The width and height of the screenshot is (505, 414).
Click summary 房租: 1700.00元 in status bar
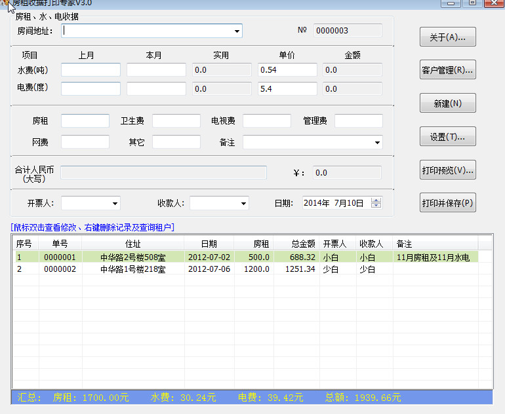click(91, 398)
